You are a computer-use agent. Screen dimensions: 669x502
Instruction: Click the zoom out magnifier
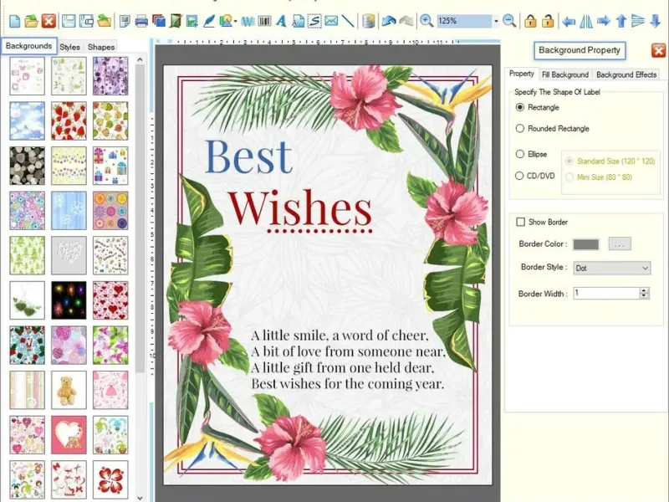point(509,20)
